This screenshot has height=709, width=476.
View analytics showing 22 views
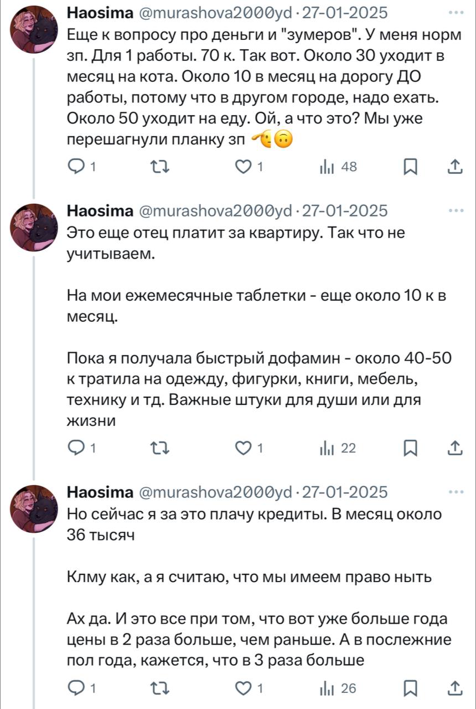pos(331,449)
